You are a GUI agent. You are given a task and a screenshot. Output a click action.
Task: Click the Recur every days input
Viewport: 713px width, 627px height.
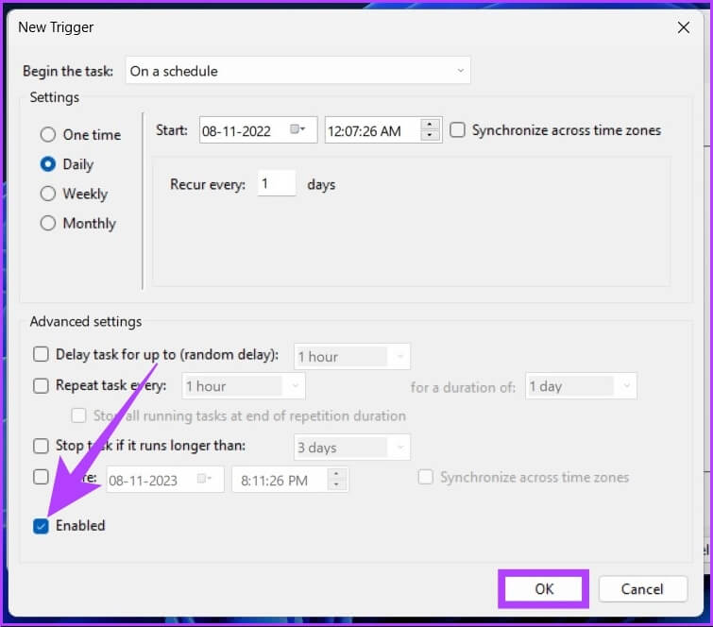coord(277,183)
